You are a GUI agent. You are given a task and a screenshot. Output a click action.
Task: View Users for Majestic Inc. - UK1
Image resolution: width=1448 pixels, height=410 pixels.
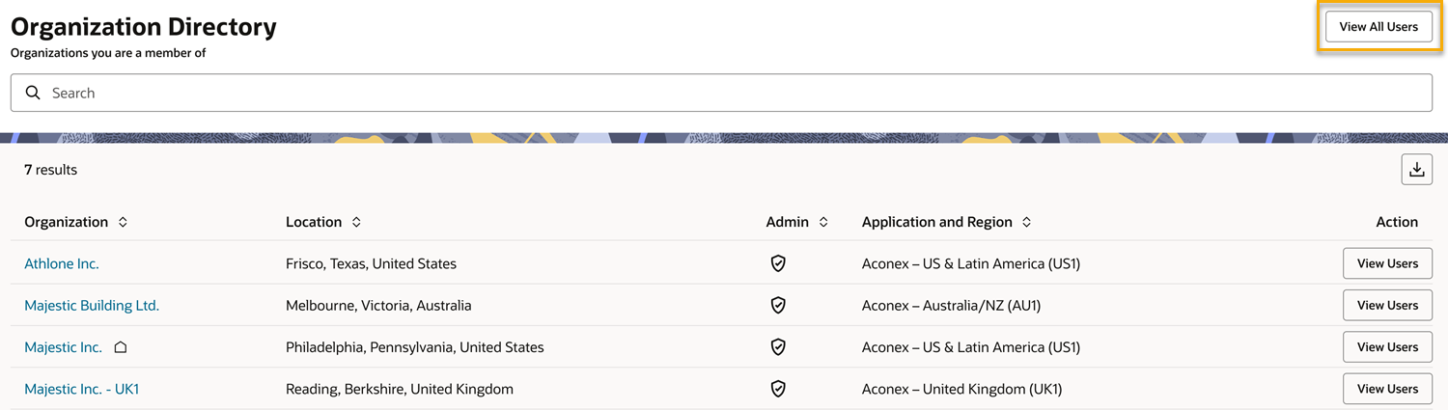click(x=1387, y=389)
